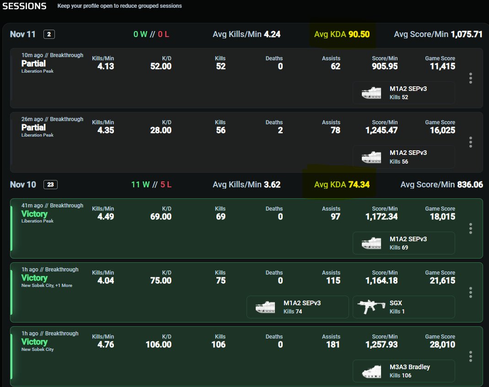The height and width of the screenshot is (387, 489).
Task: Click M1A2 SEPv3 tank icon with Kills 56
Action: tap(371, 157)
